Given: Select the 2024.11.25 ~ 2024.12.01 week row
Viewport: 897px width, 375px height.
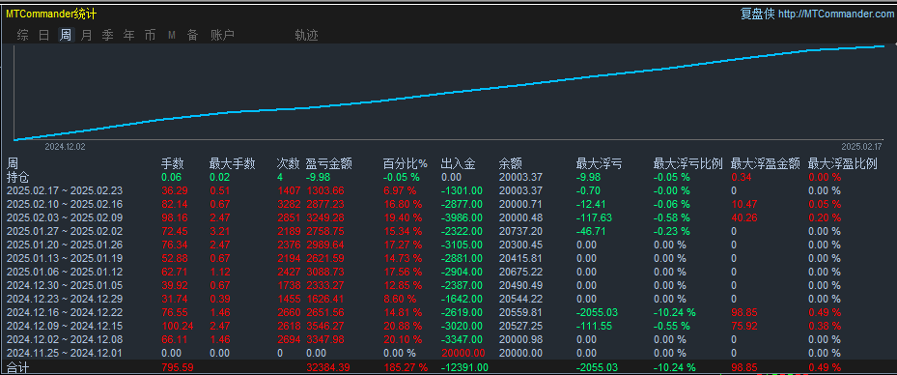Looking at the screenshot, I should coord(448,353).
